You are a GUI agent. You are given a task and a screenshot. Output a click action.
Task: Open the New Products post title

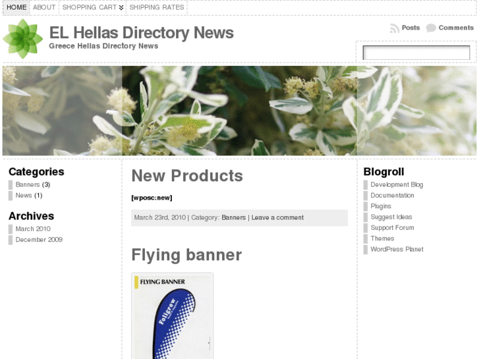tap(187, 176)
